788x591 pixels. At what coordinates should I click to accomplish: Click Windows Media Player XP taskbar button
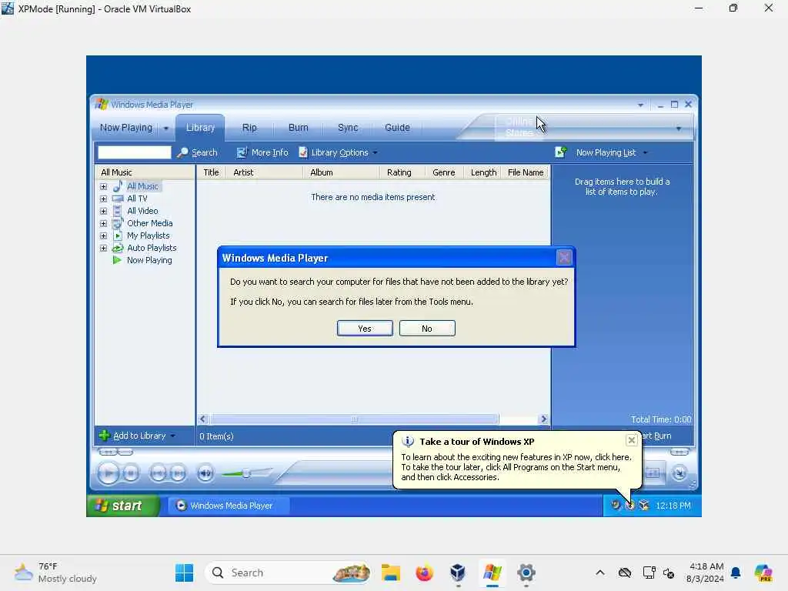click(x=229, y=506)
